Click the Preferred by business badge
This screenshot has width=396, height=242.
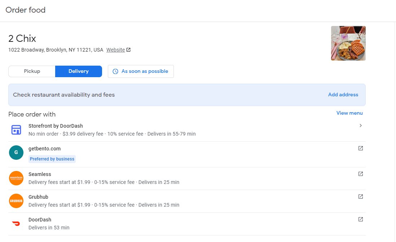tap(52, 159)
